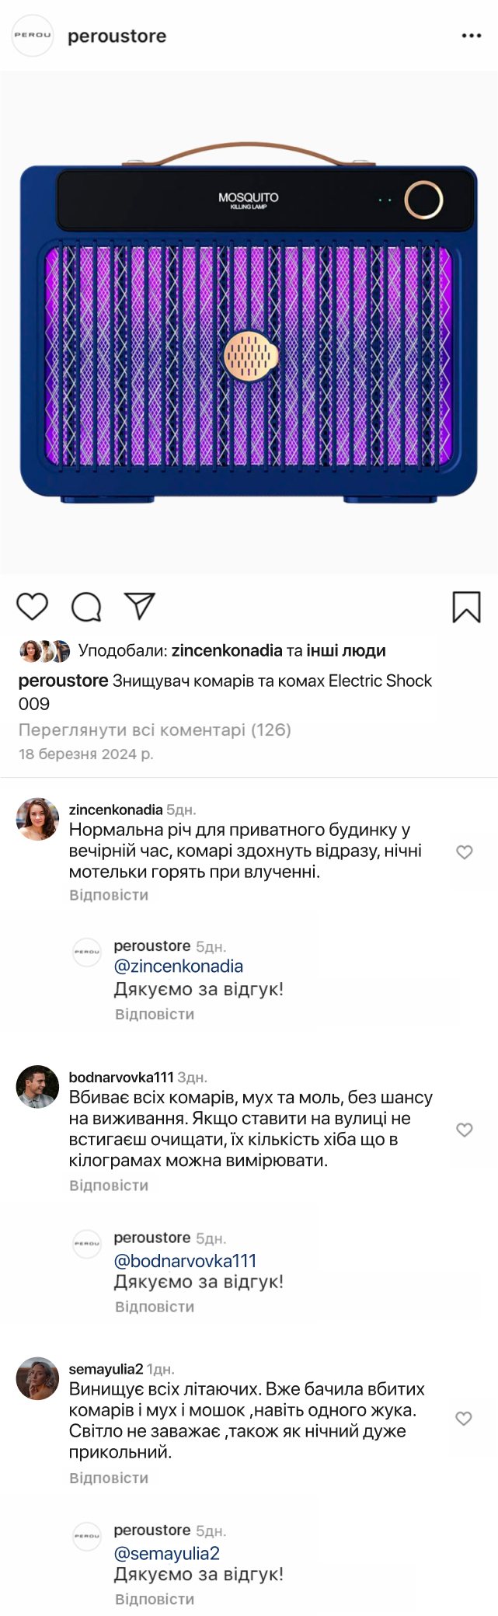View bodnarvovka111's profile avatar

pos(37,1086)
